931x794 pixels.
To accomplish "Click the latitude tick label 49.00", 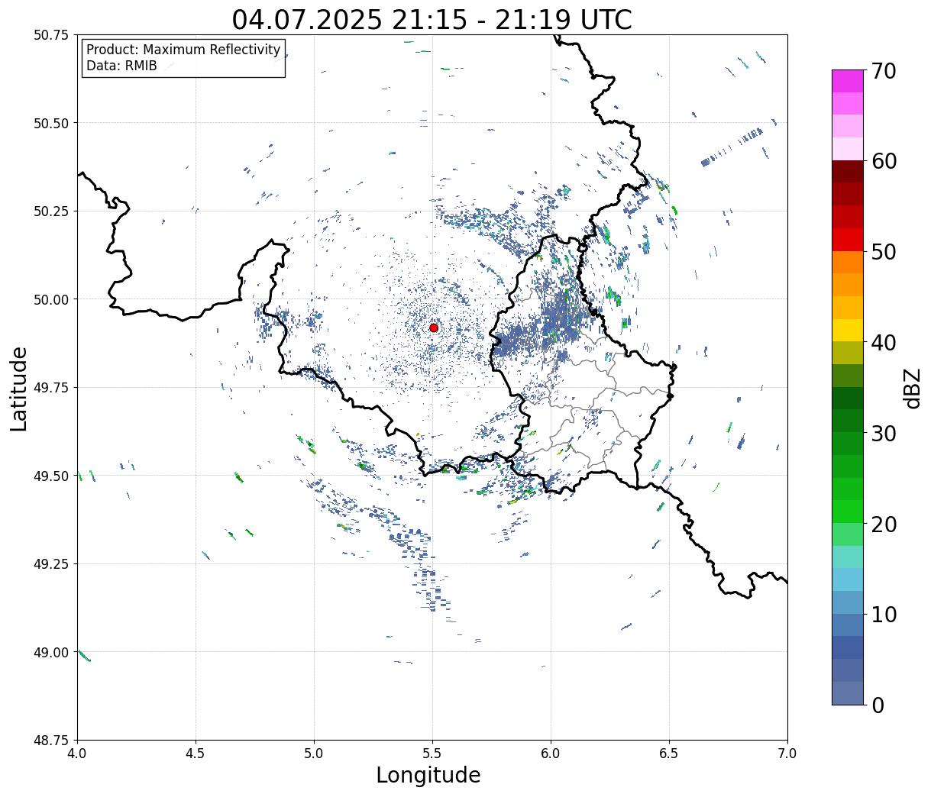I will (x=50, y=652).
